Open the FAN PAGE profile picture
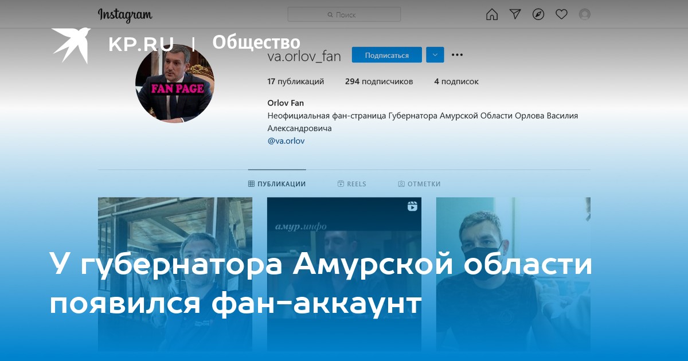Screen dimensions: 688x361 click(x=175, y=84)
